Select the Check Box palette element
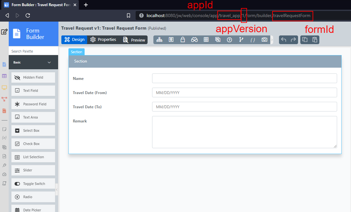This screenshot has width=351, height=212. (33, 144)
